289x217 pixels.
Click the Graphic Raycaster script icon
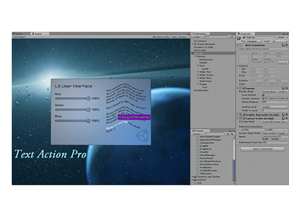tap(241, 115)
